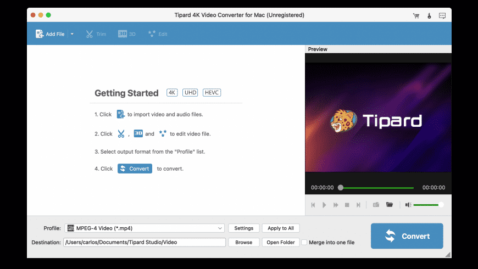The height and width of the screenshot is (269, 478).
Task: Open the shopping cart purchase icon
Action: 416,15
